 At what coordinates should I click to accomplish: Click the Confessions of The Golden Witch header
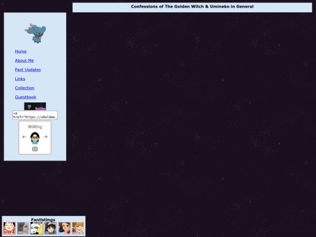coord(193,6)
